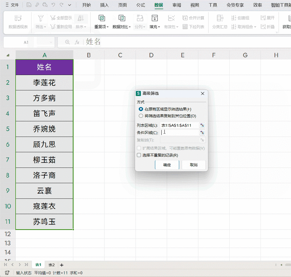Select 在原有区域显示筛选结果 radio option
The height and width of the screenshot is (277, 291).
(x=141, y=109)
